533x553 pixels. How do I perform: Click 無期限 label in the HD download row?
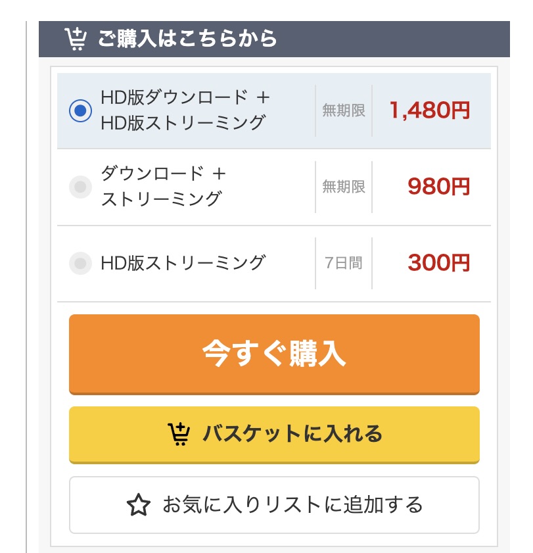[x=344, y=110]
